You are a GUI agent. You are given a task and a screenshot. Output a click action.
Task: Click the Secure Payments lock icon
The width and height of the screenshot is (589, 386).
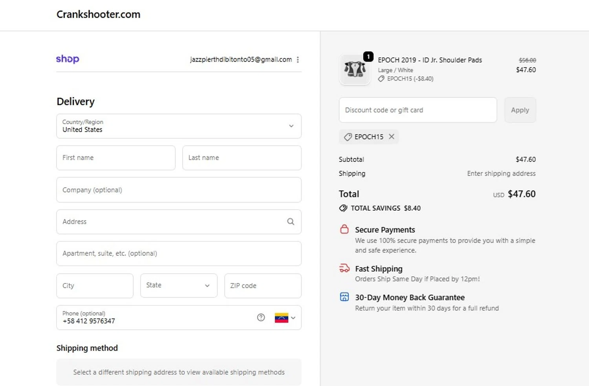(344, 230)
